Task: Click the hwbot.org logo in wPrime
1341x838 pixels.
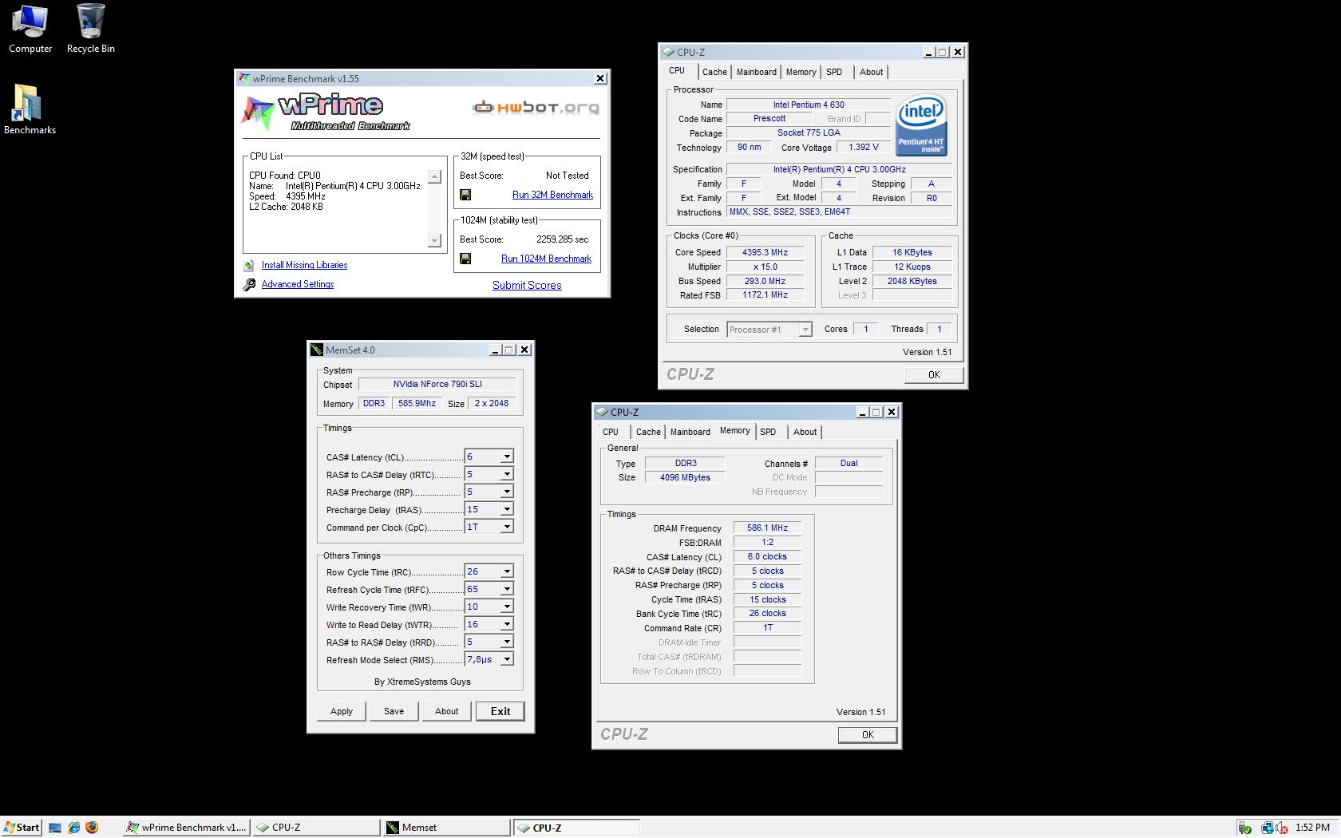Action: 536,108
